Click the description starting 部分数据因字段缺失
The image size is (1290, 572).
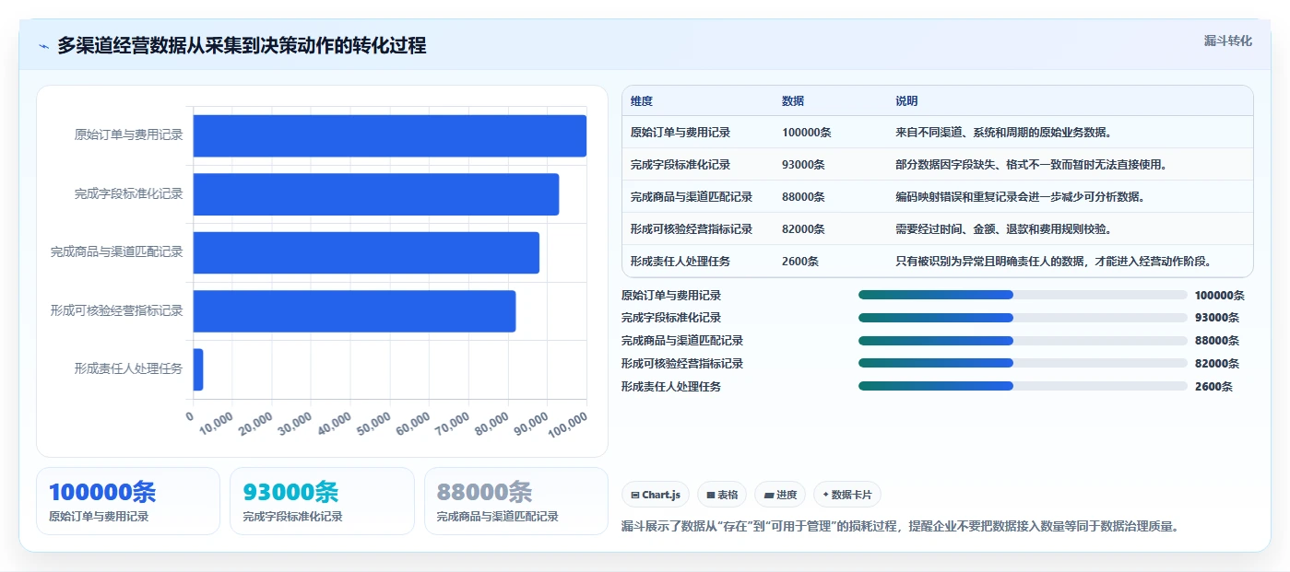point(1032,165)
